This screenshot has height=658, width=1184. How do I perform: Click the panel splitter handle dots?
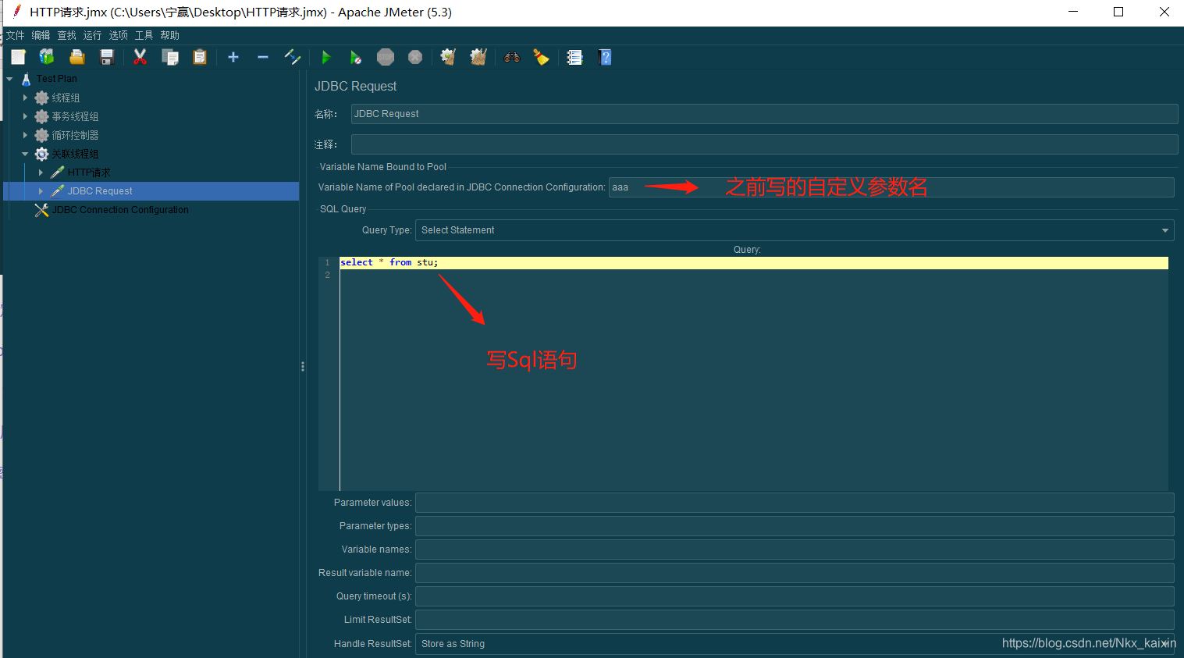tap(303, 366)
